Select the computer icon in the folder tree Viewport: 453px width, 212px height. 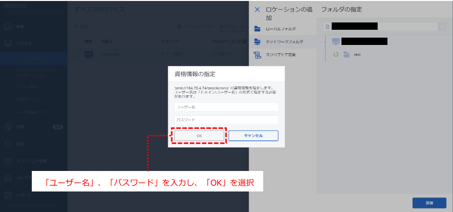pos(336,42)
